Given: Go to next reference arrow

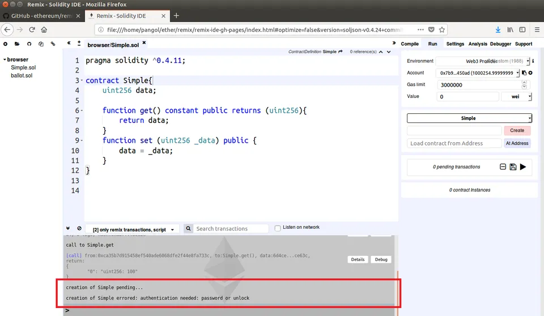Looking at the screenshot, I should click(x=389, y=52).
